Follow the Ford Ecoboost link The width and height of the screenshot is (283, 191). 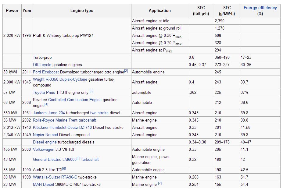tap(46, 72)
